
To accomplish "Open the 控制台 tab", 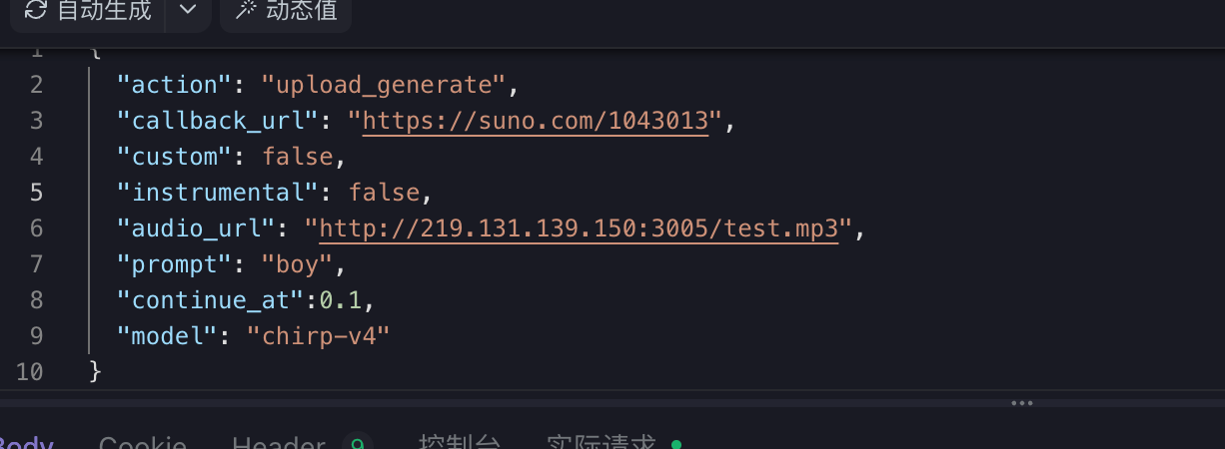I will point(460,444).
